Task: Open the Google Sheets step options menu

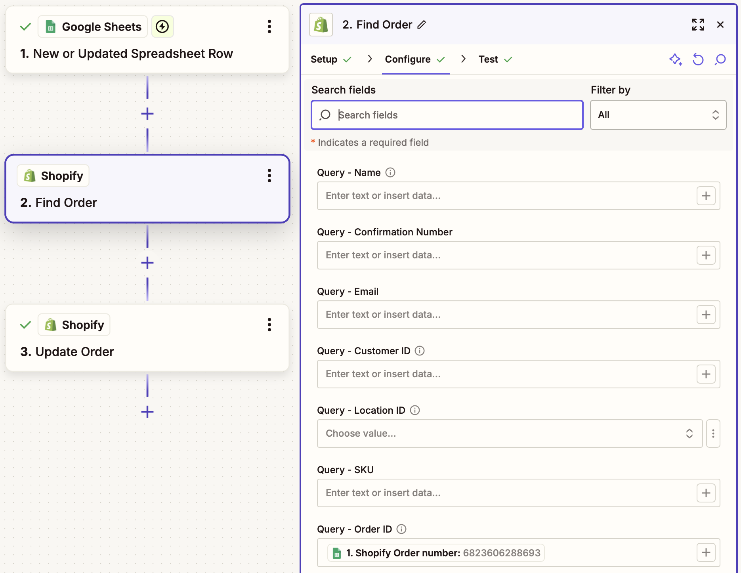Action: tap(269, 27)
